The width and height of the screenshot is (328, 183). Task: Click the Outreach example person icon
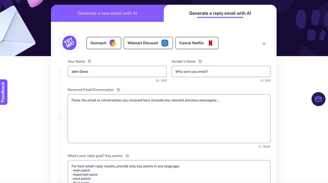pos(113,43)
